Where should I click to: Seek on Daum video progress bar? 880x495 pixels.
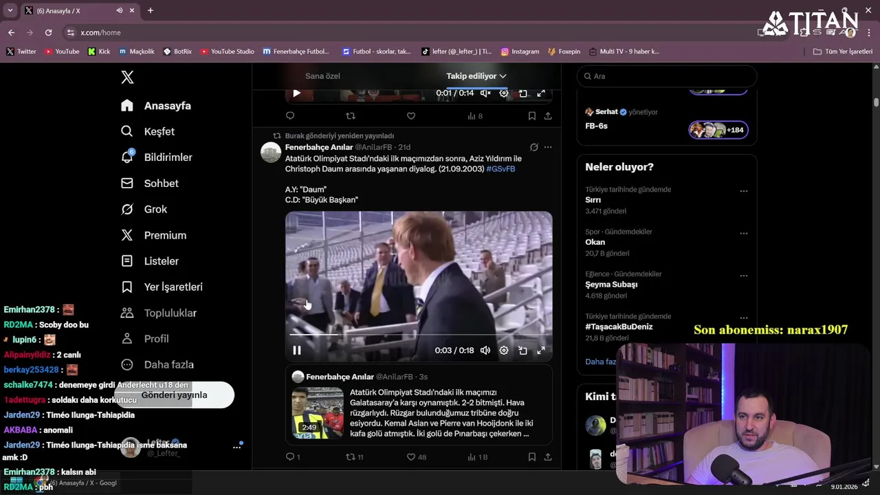(419, 335)
